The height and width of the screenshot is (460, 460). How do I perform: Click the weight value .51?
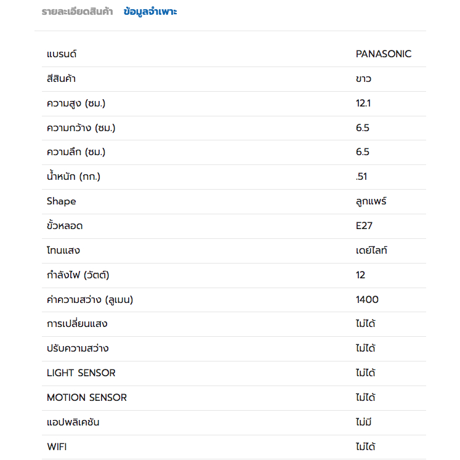361,177
